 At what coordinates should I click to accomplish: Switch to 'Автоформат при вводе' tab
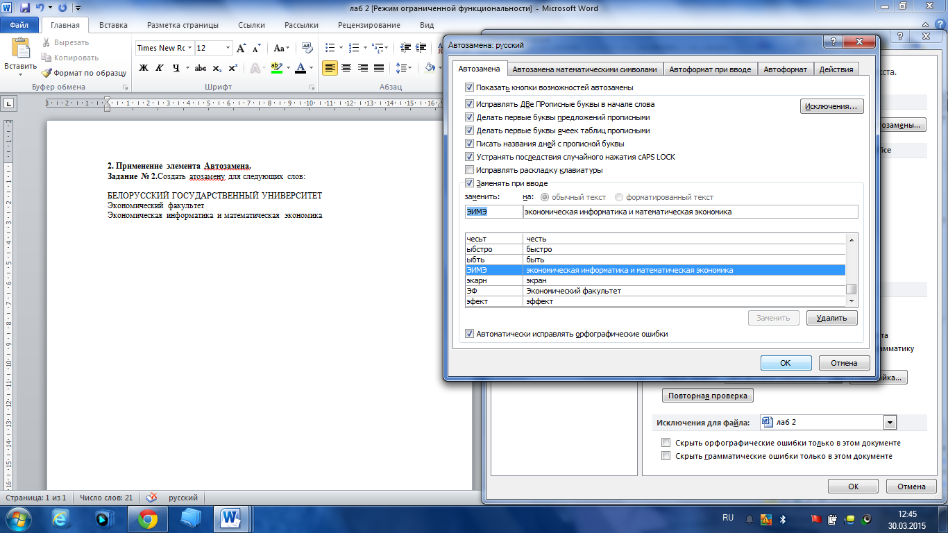(x=710, y=69)
